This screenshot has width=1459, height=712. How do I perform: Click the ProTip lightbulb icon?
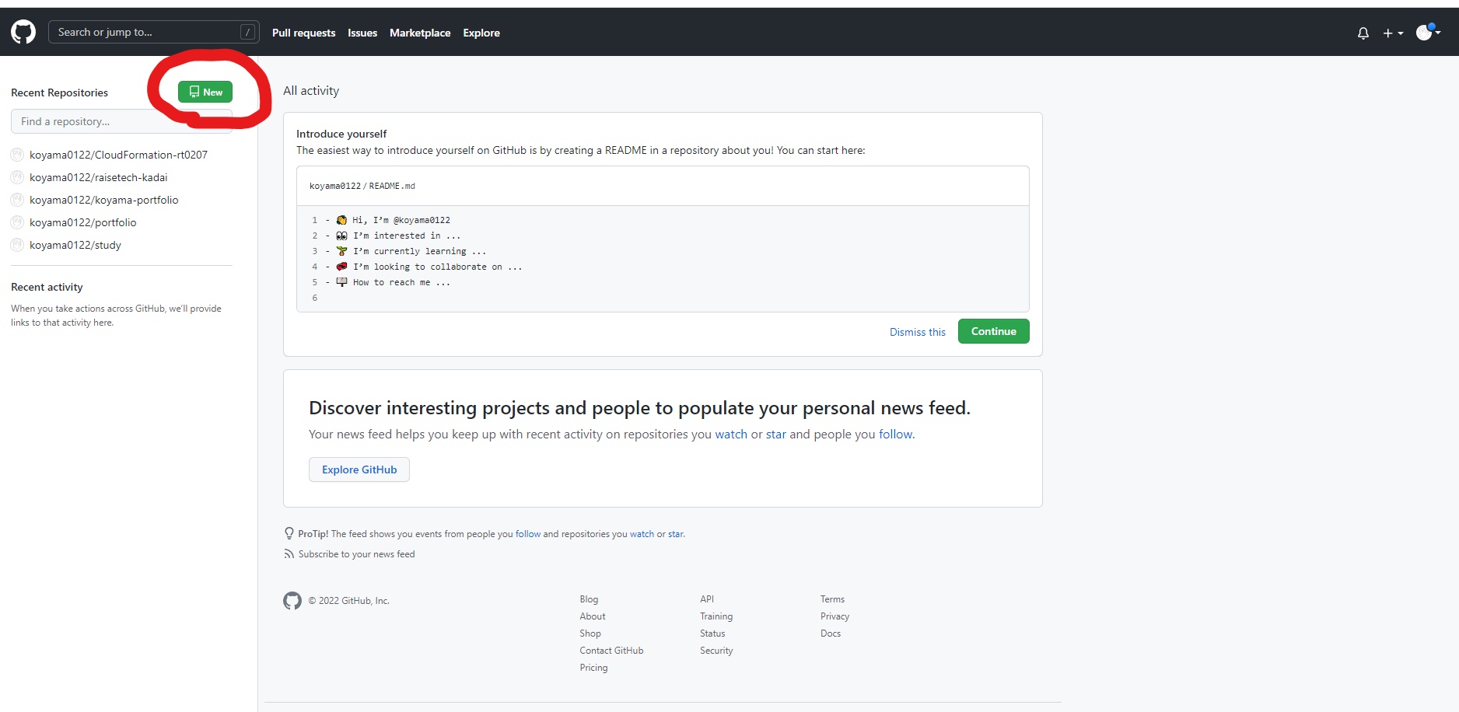coord(289,533)
